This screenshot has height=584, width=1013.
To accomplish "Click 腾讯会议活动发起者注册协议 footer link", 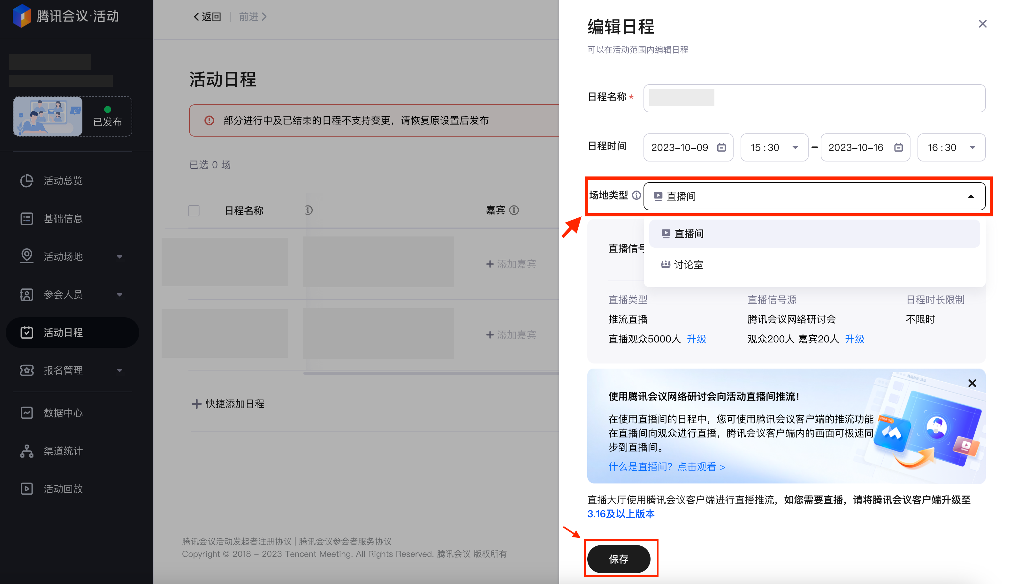I will [237, 541].
